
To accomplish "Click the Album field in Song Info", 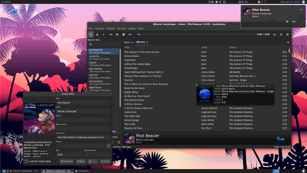I will [x=83, y=120].
